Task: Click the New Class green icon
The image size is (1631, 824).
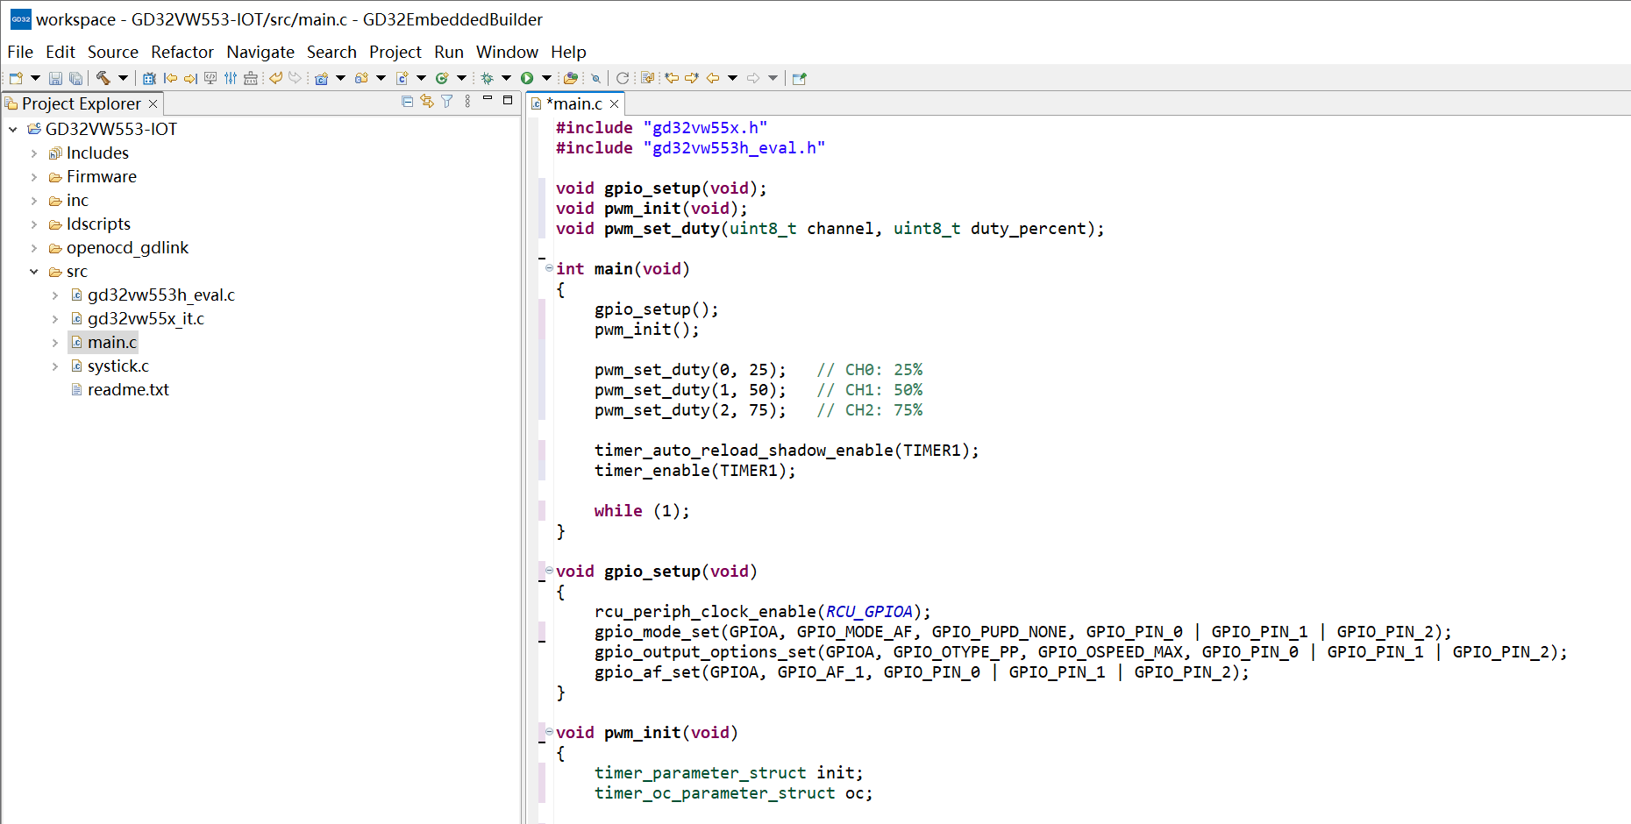Action: click(442, 78)
